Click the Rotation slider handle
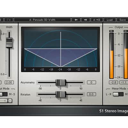The height and width of the screenshot is (128, 128). (x=60, y=94)
